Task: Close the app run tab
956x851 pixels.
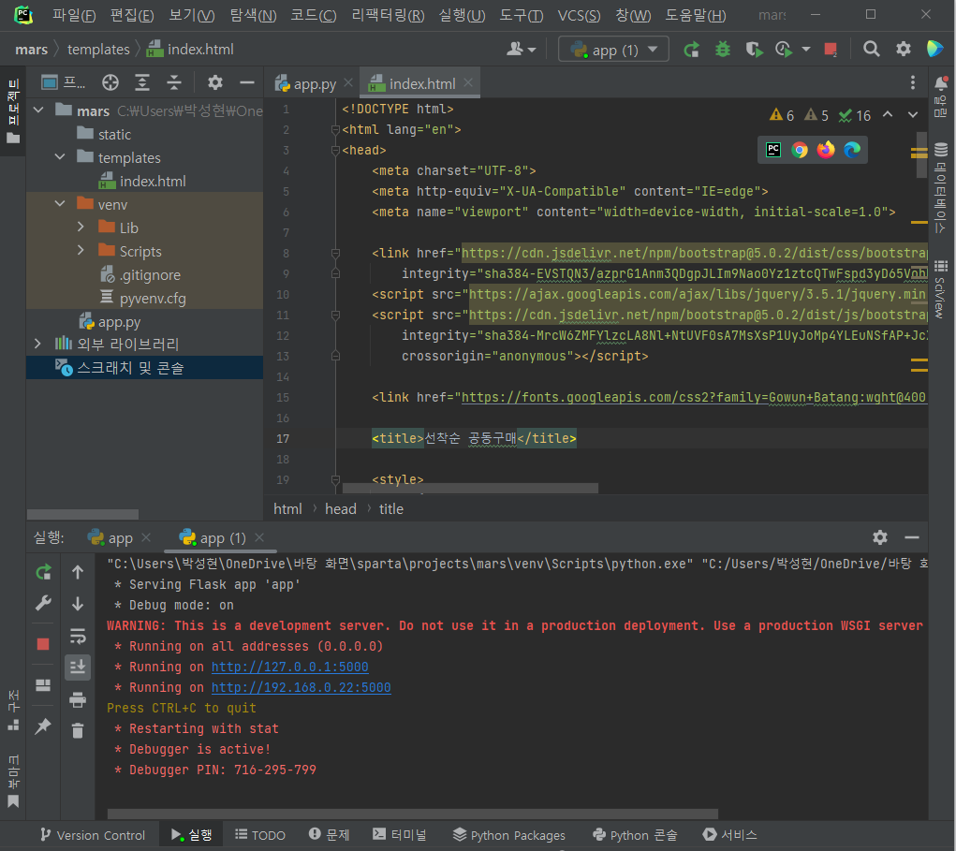Action: pyautogui.click(x=146, y=537)
